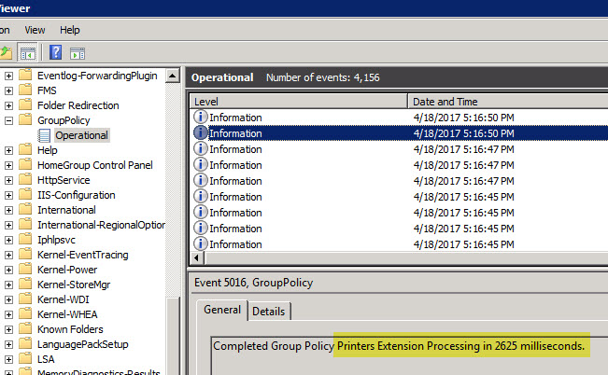Select the GroupPolicy folder icon
The width and height of the screenshot is (608, 375).
[x=25, y=119]
